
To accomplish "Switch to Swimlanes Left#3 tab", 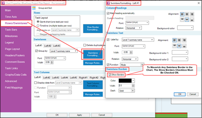I will point(57,46).
